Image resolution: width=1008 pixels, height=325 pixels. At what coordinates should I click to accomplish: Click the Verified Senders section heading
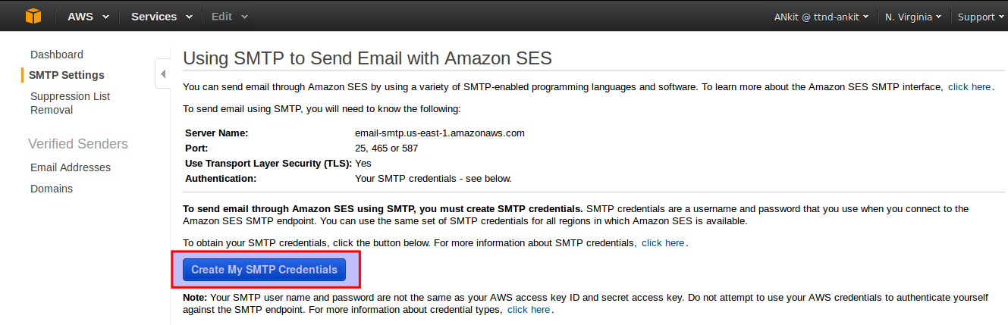coord(78,144)
